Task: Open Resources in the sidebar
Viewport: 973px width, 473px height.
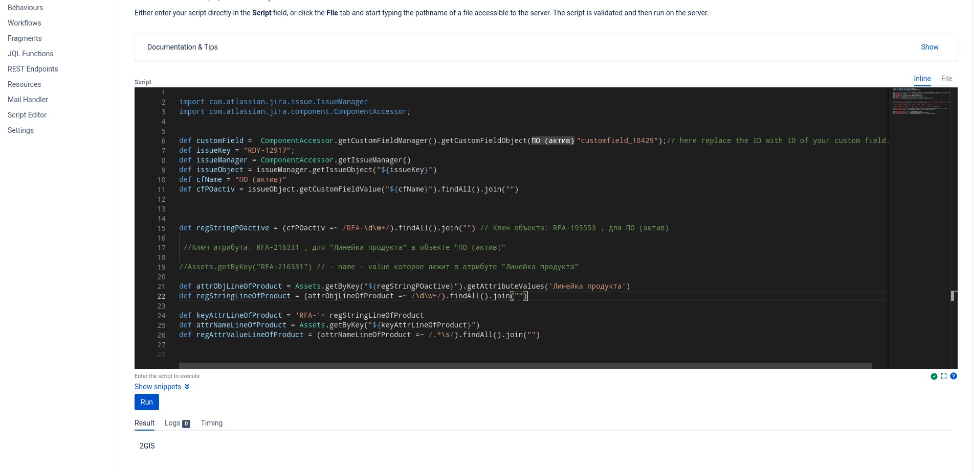Action: tap(24, 84)
